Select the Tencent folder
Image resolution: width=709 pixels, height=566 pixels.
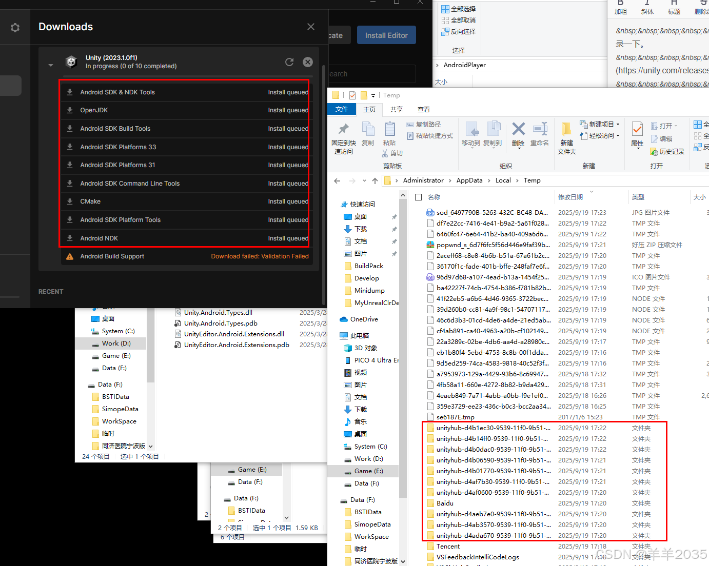[x=448, y=547]
